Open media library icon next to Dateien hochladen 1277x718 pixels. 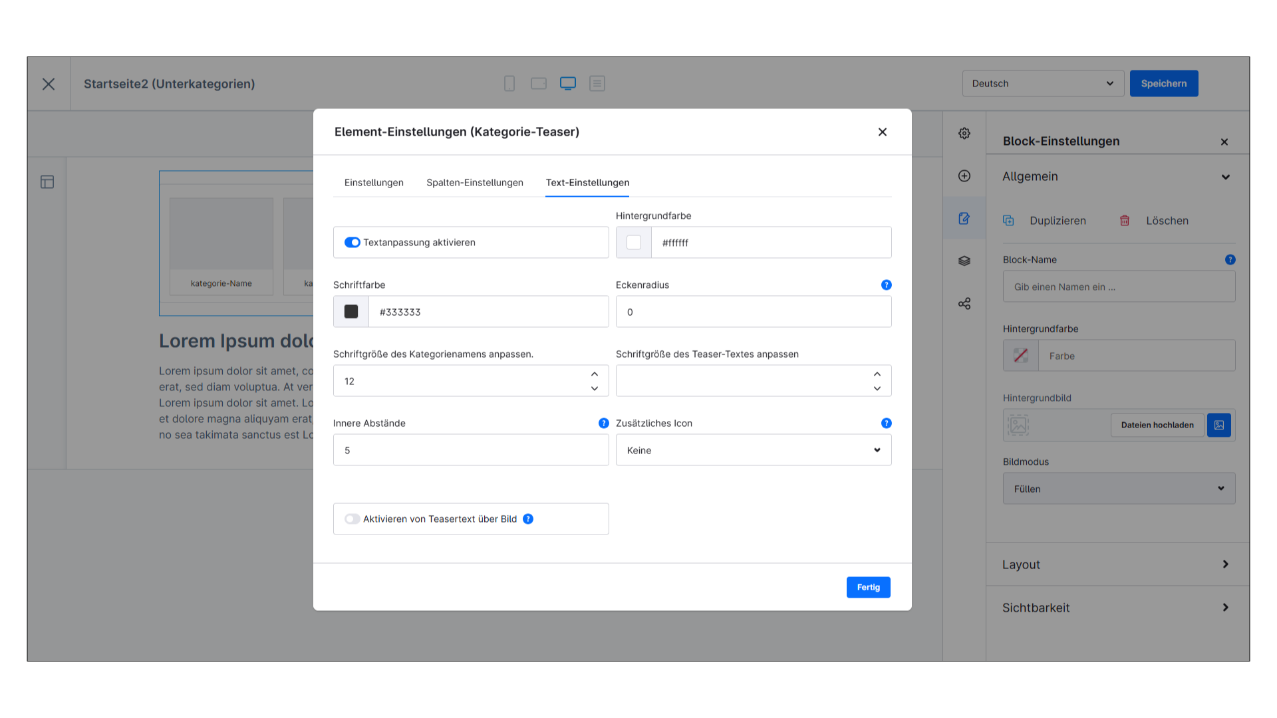coord(1218,425)
